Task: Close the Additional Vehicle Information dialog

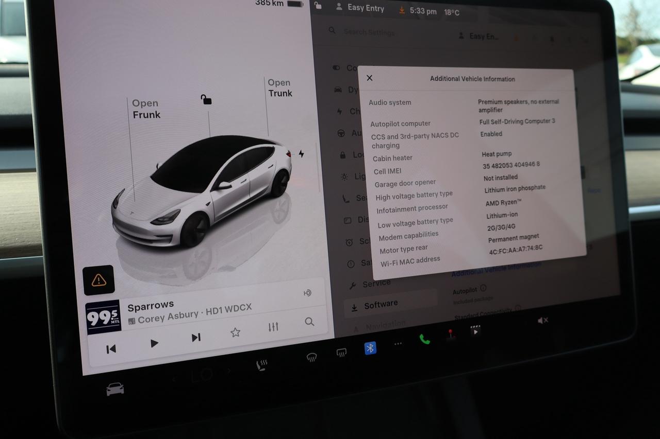Action: point(369,78)
